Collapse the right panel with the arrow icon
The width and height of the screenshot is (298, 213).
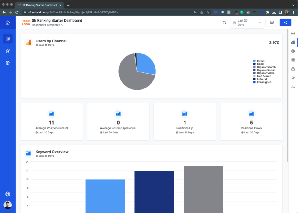pyautogui.click(x=293, y=33)
